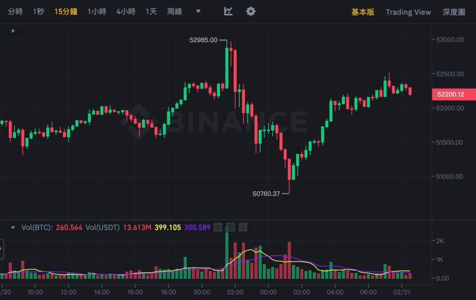Switch to Trading View chart
Screen dimensions: 476x300
pyautogui.click(x=408, y=12)
